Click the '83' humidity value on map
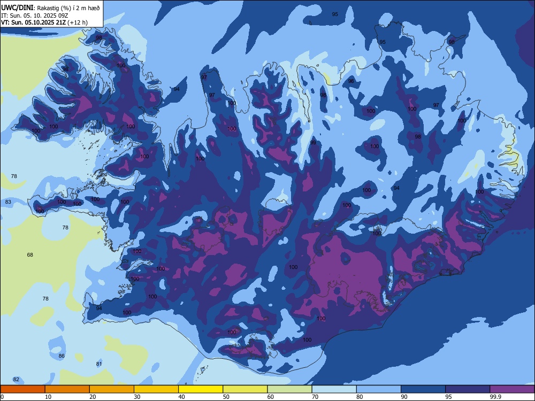This screenshot has width=535, height=401. click(8, 202)
